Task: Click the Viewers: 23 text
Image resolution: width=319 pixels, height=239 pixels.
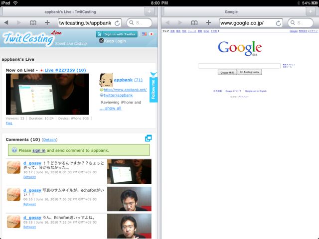Action: (15, 119)
